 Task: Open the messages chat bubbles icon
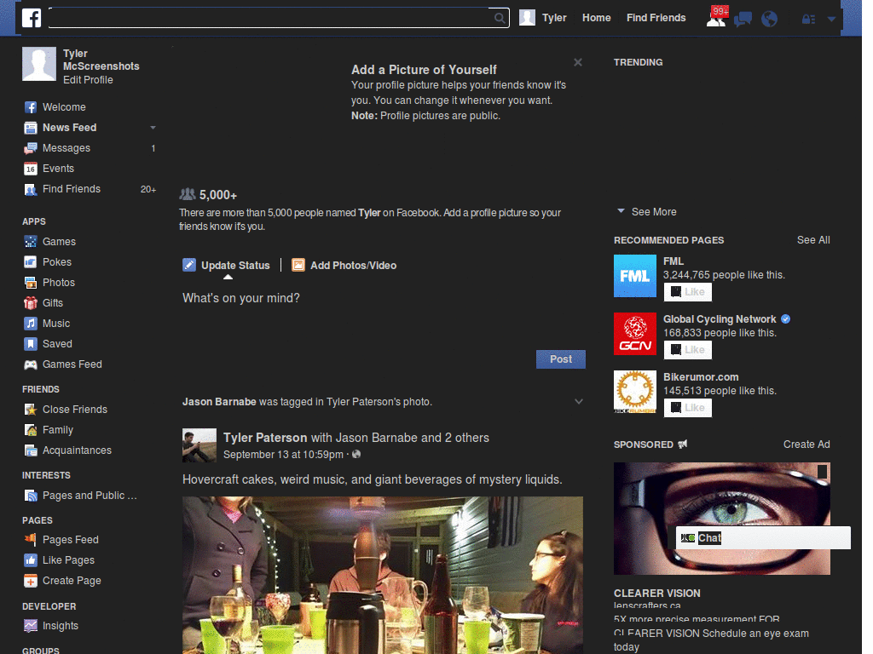click(x=743, y=19)
